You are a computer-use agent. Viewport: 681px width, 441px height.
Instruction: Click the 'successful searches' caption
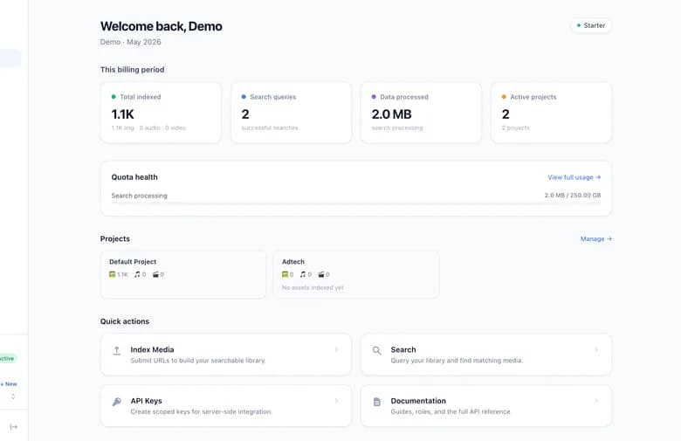[x=270, y=127]
